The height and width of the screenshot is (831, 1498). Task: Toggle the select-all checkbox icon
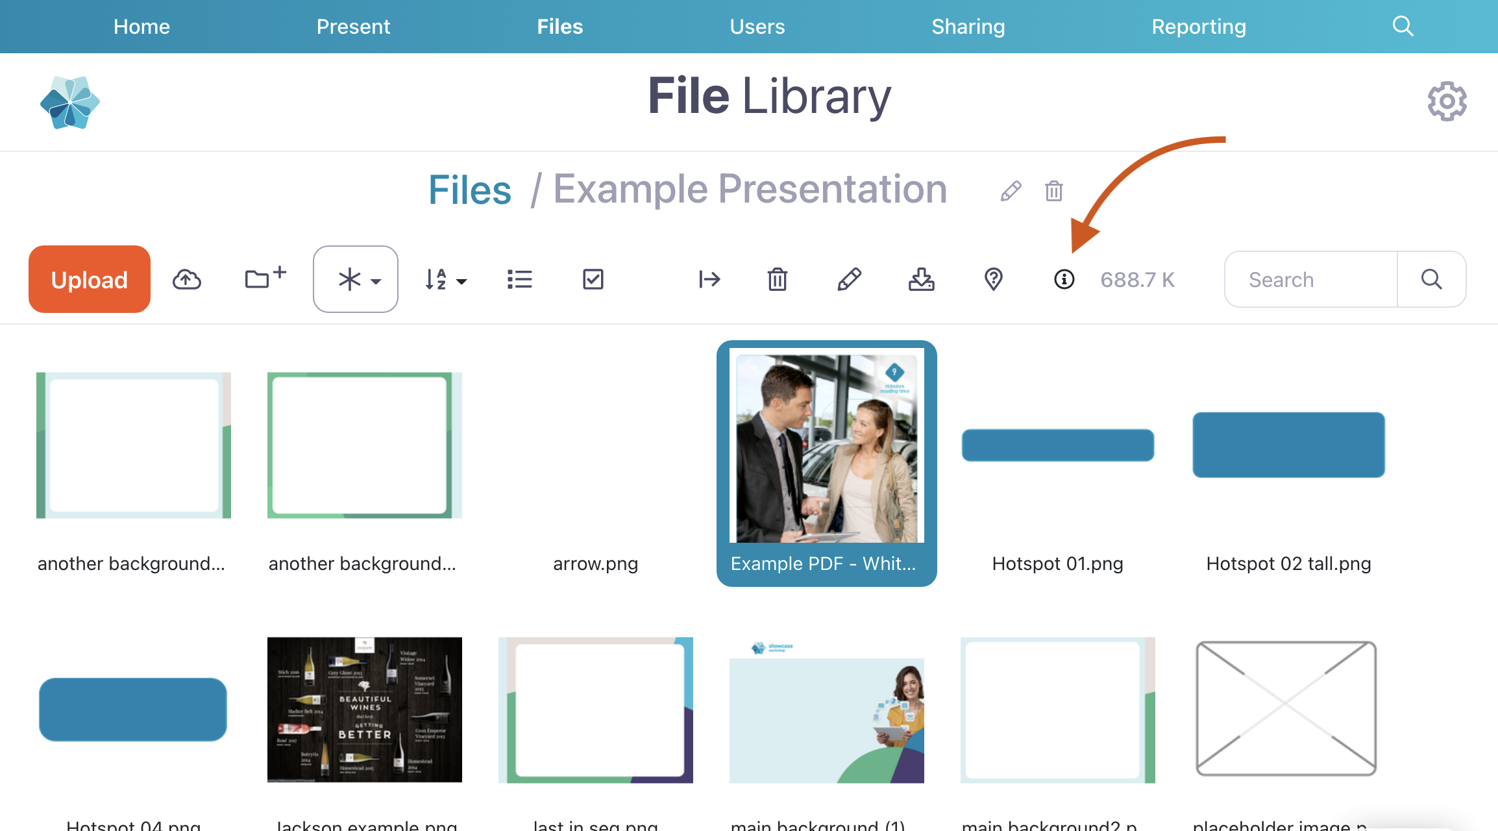[x=593, y=279]
